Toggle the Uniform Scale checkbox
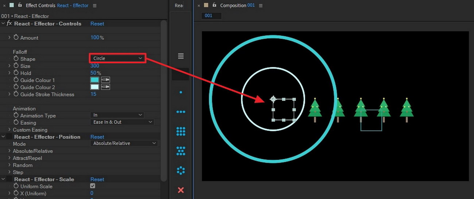 pyautogui.click(x=93, y=186)
